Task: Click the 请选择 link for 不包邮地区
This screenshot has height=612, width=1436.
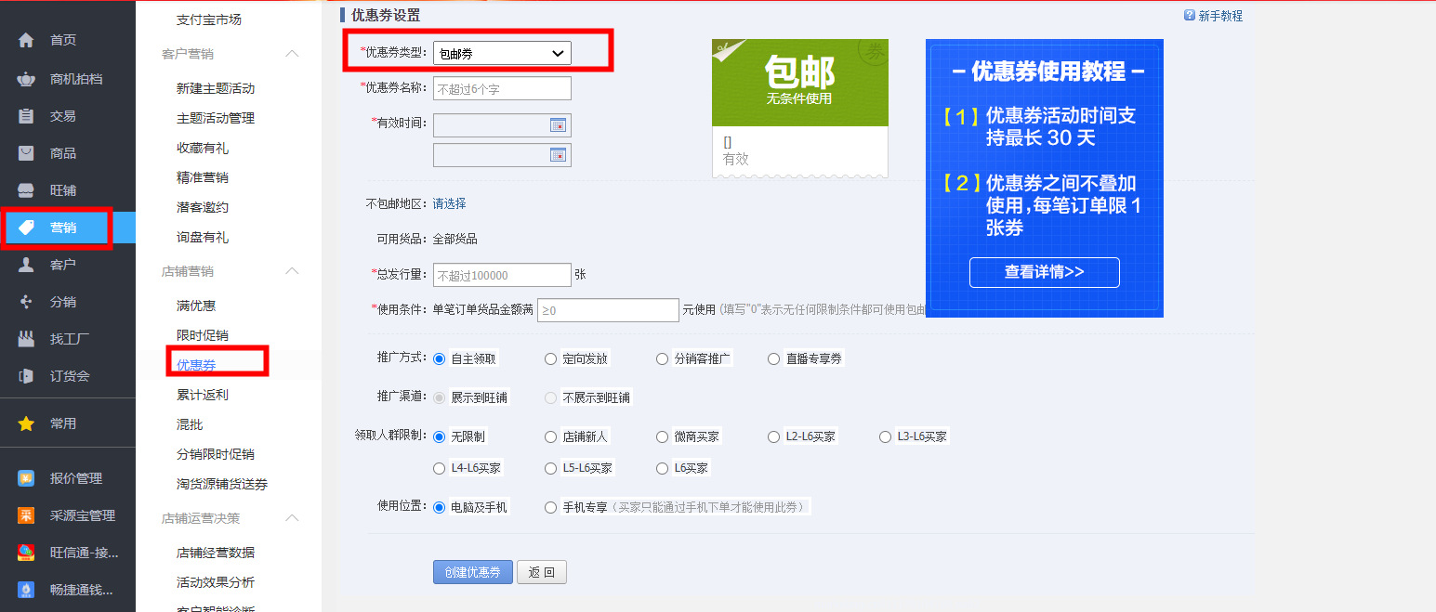Action: coord(449,203)
